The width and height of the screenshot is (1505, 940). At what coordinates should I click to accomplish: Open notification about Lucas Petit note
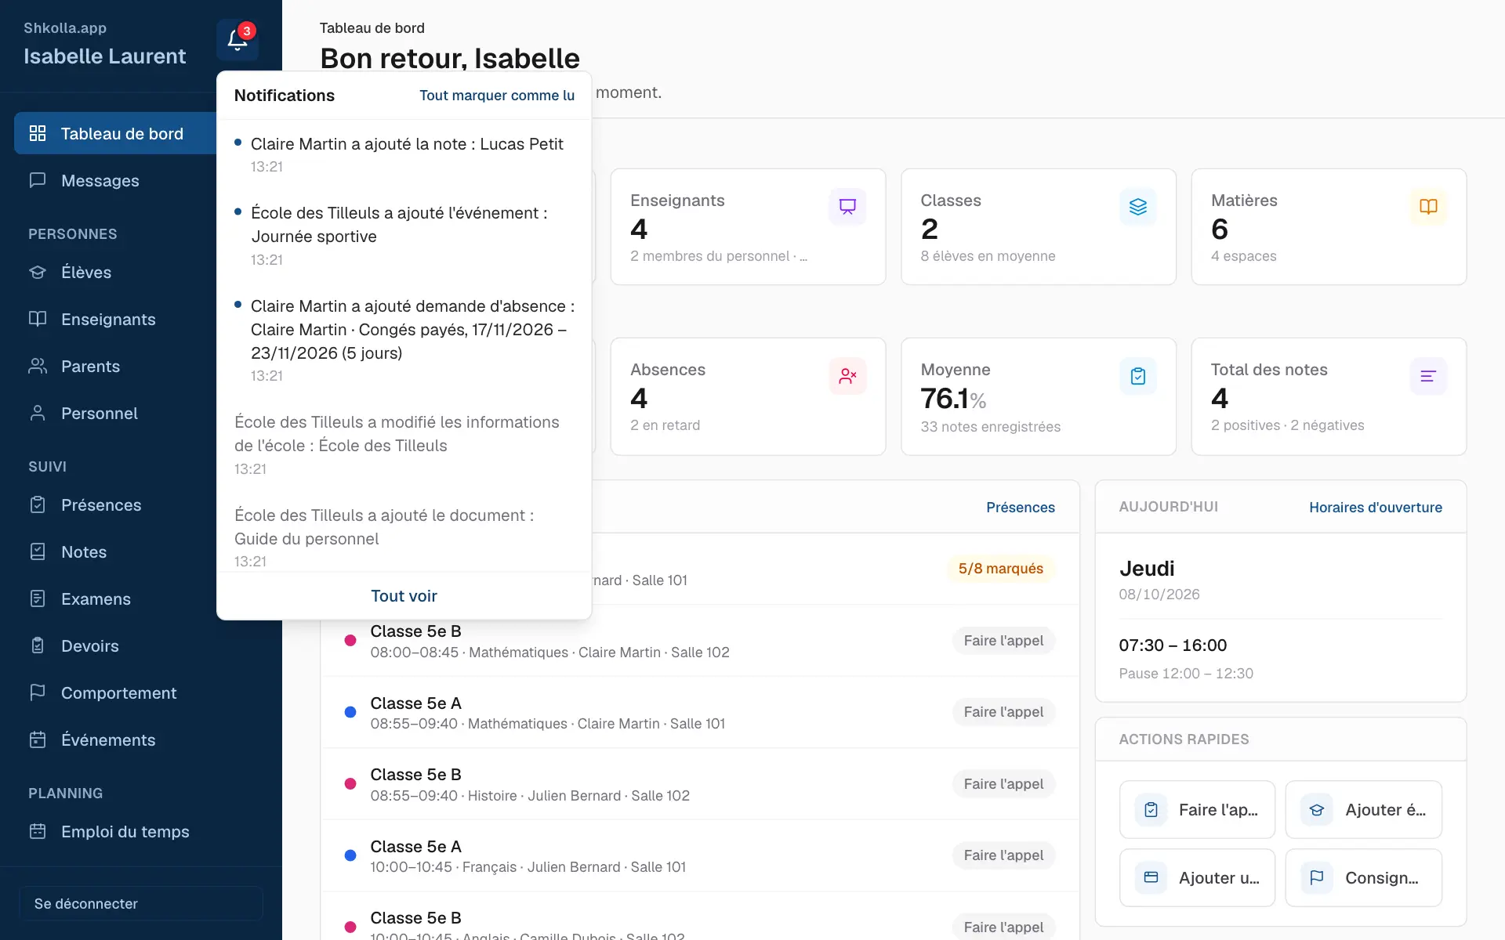point(404,154)
